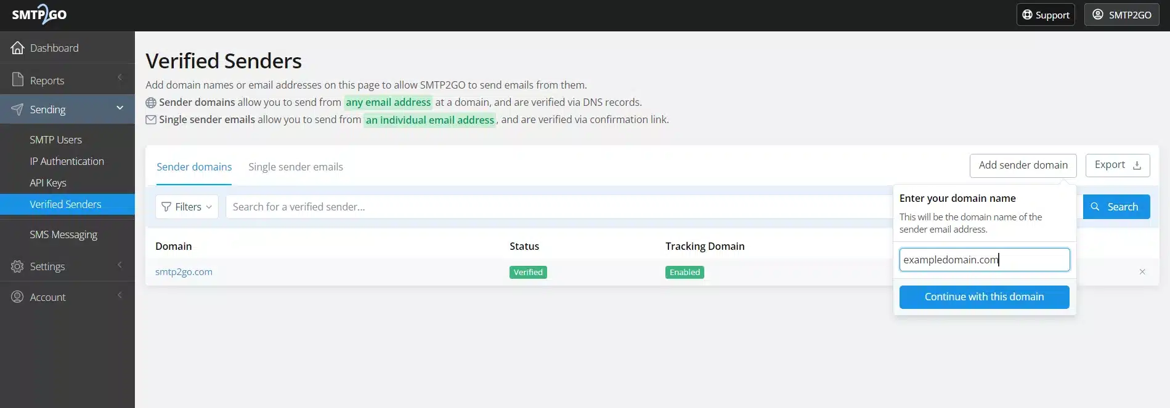Click the Dashboard home icon
Screen dimensions: 1170x408
17,48
